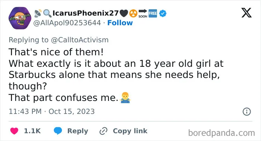Click the blue speech bubble reply icon
This screenshot has height=141, width=261.
pyautogui.click(x=58, y=131)
